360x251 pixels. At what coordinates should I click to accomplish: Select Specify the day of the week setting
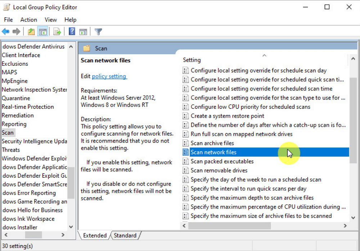[256, 180]
